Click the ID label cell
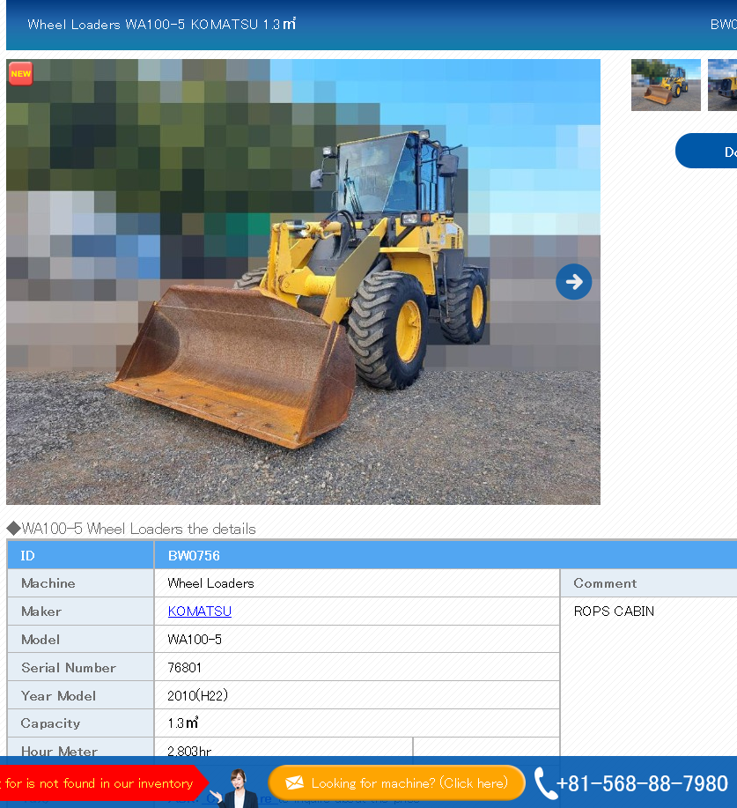737x808 pixels. pyautogui.click(x=81, y=555)
